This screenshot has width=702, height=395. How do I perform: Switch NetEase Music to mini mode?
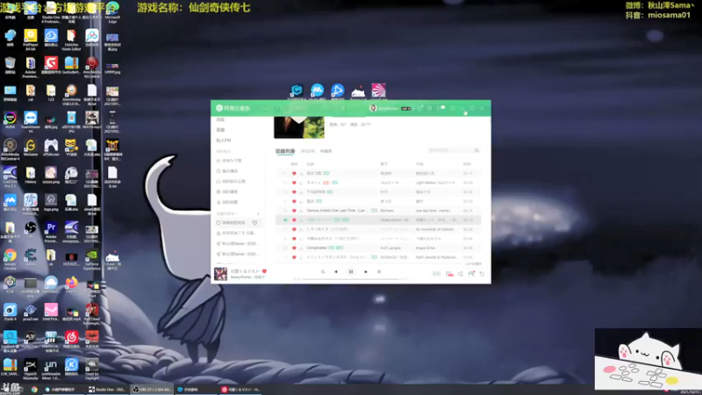[x=453, y=108]
